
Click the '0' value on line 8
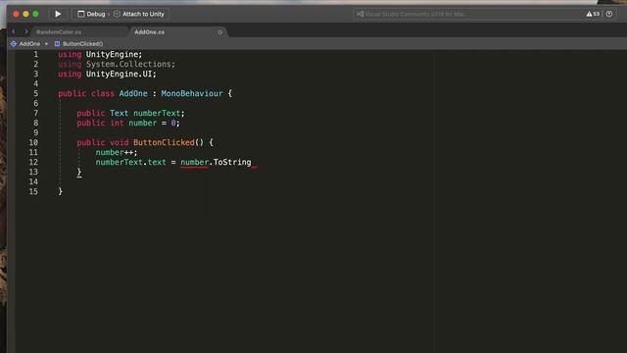tap(173, 123)
